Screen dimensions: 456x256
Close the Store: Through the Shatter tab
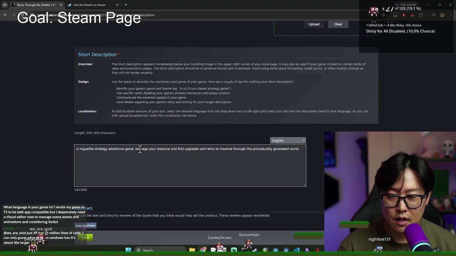tap(61, 5)
